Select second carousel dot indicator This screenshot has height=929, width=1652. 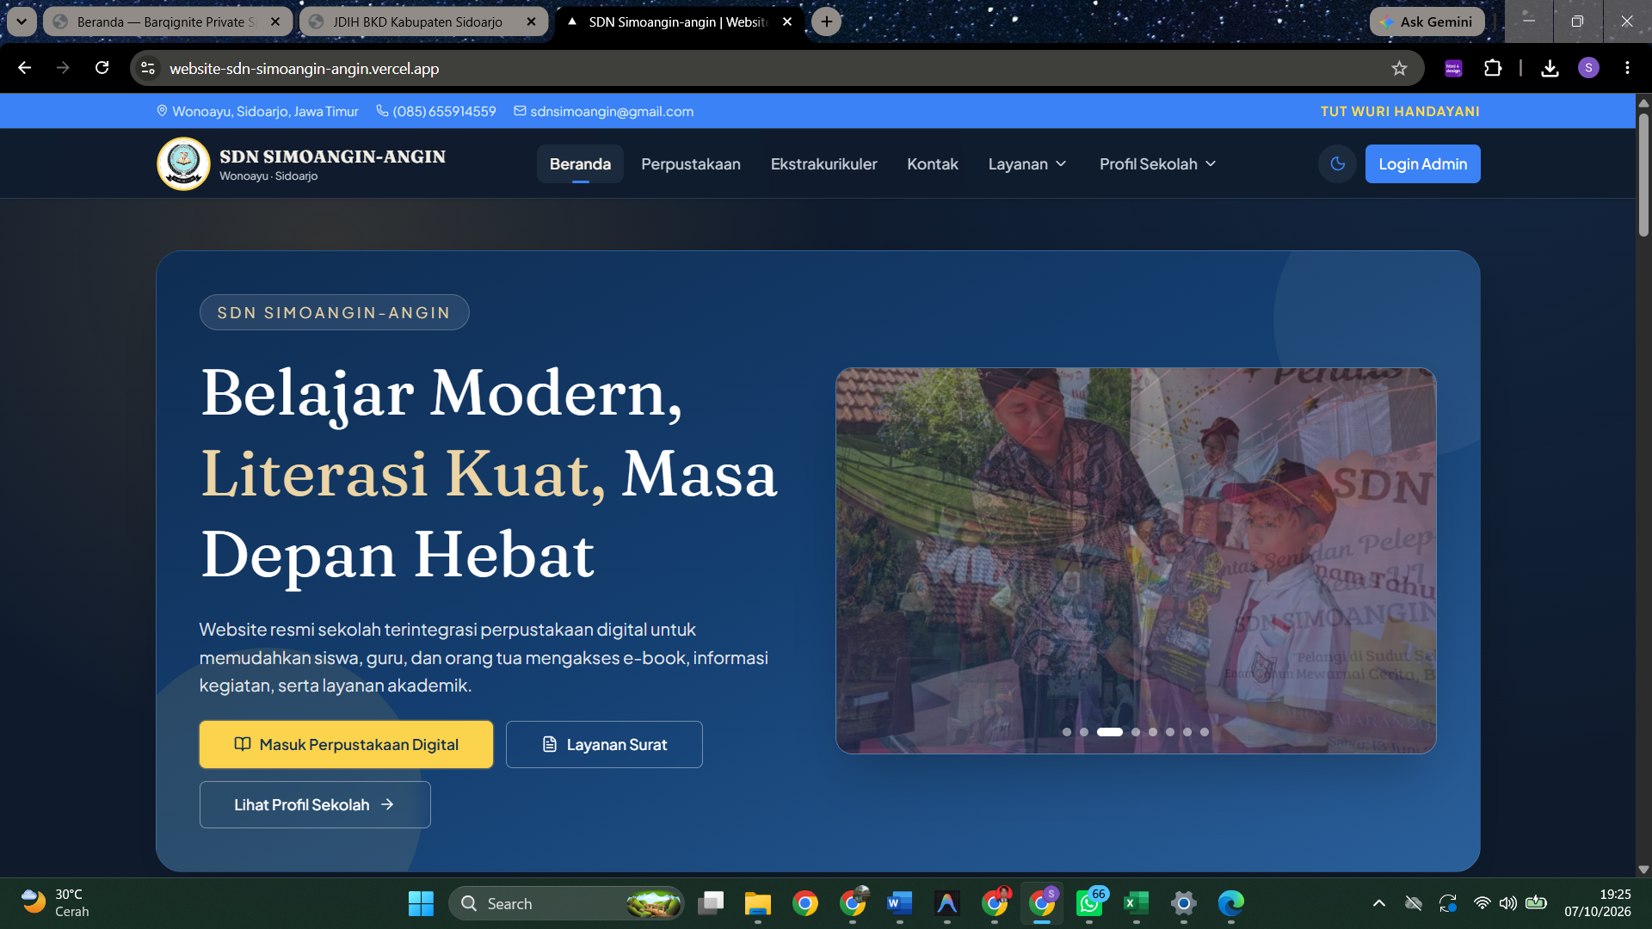(x=1084, y=732)
